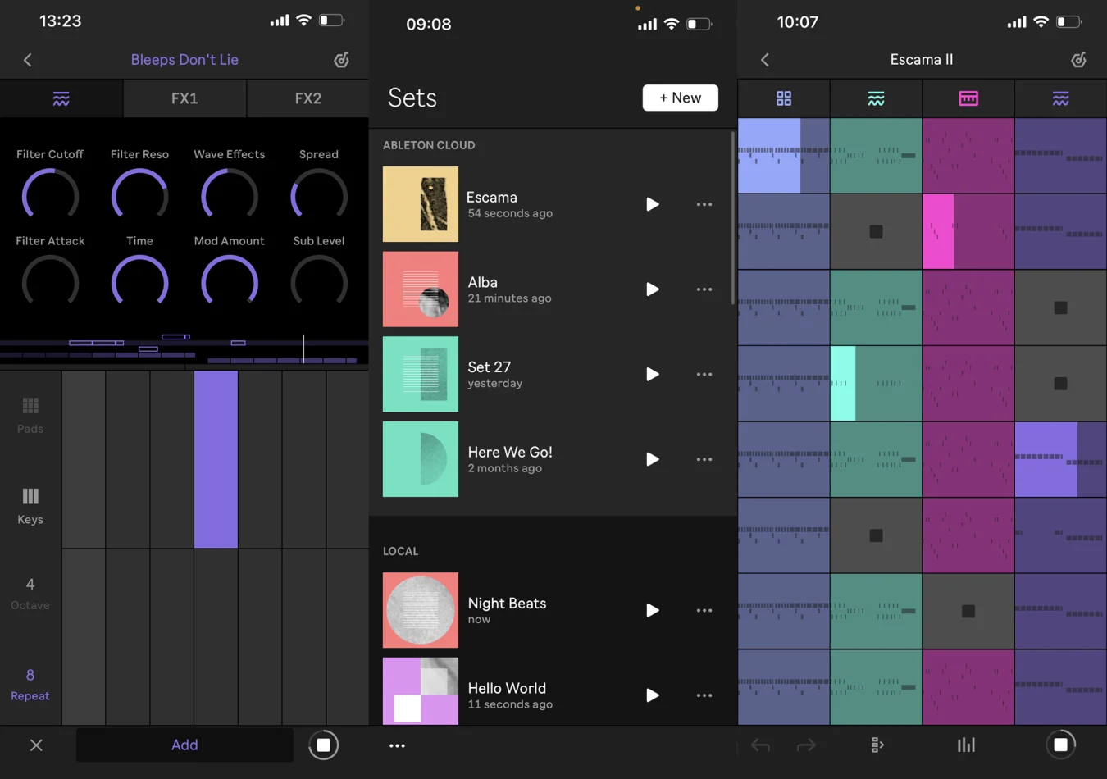The height and width of the screenshot is (779, 1107).
Task: Stop the clip in the green track
Action: click(x=876, y=232)
